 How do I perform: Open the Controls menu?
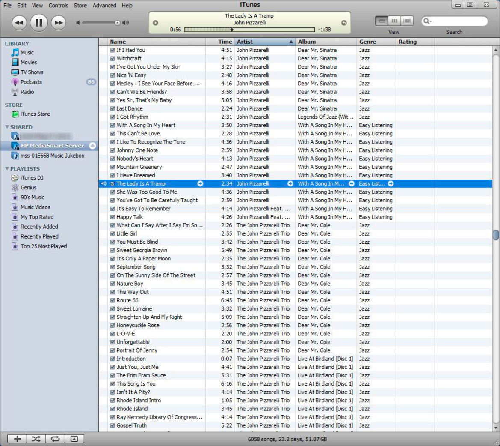(58, 6)
